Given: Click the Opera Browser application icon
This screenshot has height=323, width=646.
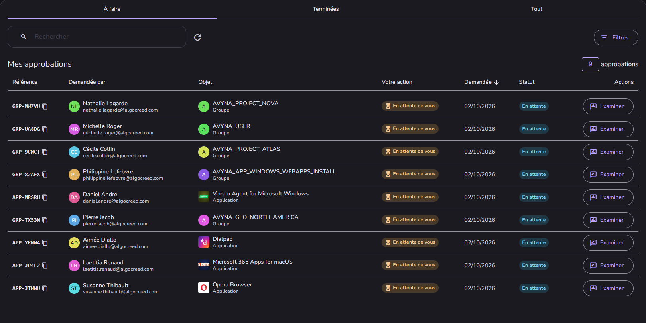Looking at the screenshot, I should [204, 288].
